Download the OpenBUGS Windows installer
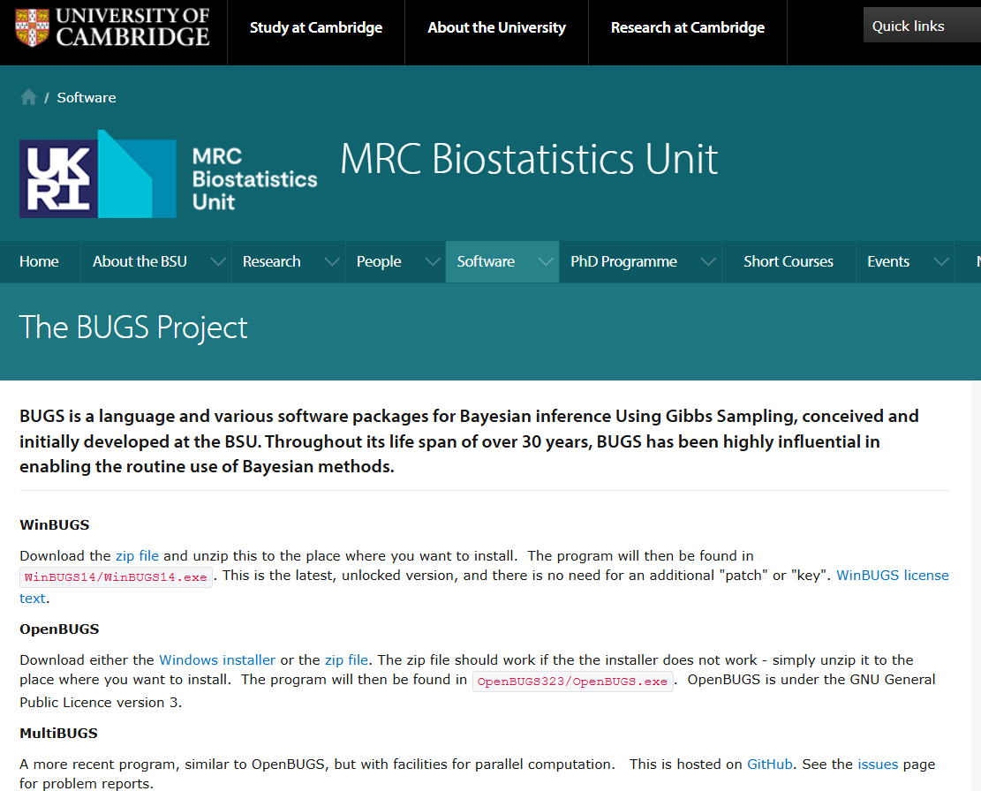Image resolution: width=981 pixels, height=791 pixels. [x=217, y=660]
